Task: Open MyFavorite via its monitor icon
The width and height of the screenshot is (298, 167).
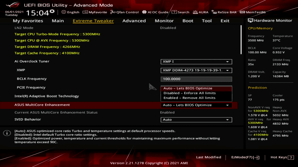Action: pyautogui.click(x=85, y=12)
